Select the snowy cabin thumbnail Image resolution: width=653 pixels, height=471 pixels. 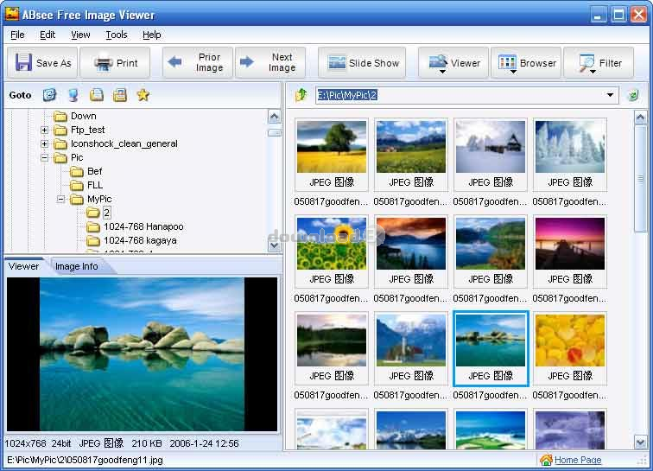pos(491,147)
